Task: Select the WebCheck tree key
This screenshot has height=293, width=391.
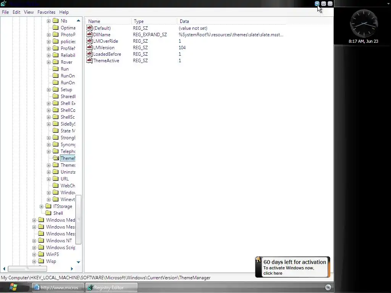Action: 68,186
